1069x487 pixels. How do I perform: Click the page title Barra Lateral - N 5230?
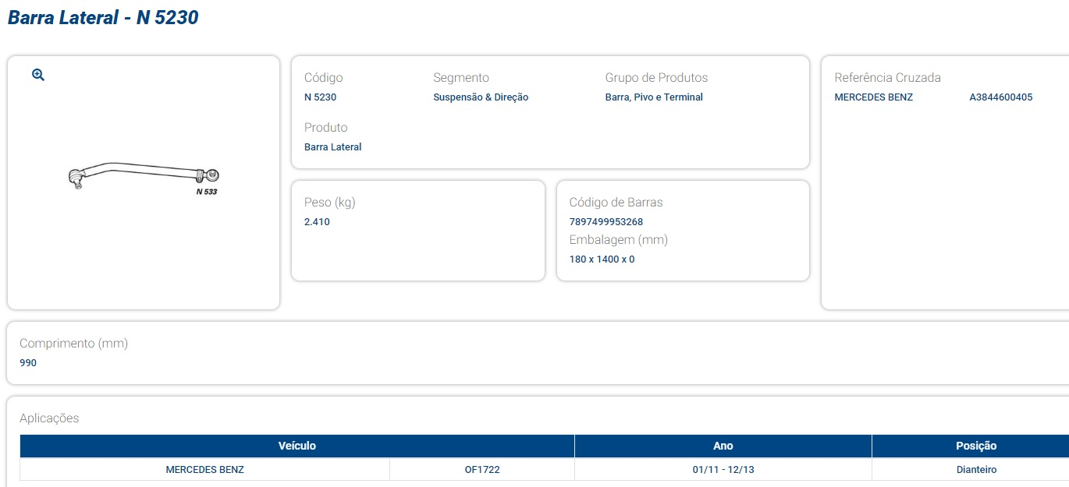pyautogui.click(x=103, y=17)
